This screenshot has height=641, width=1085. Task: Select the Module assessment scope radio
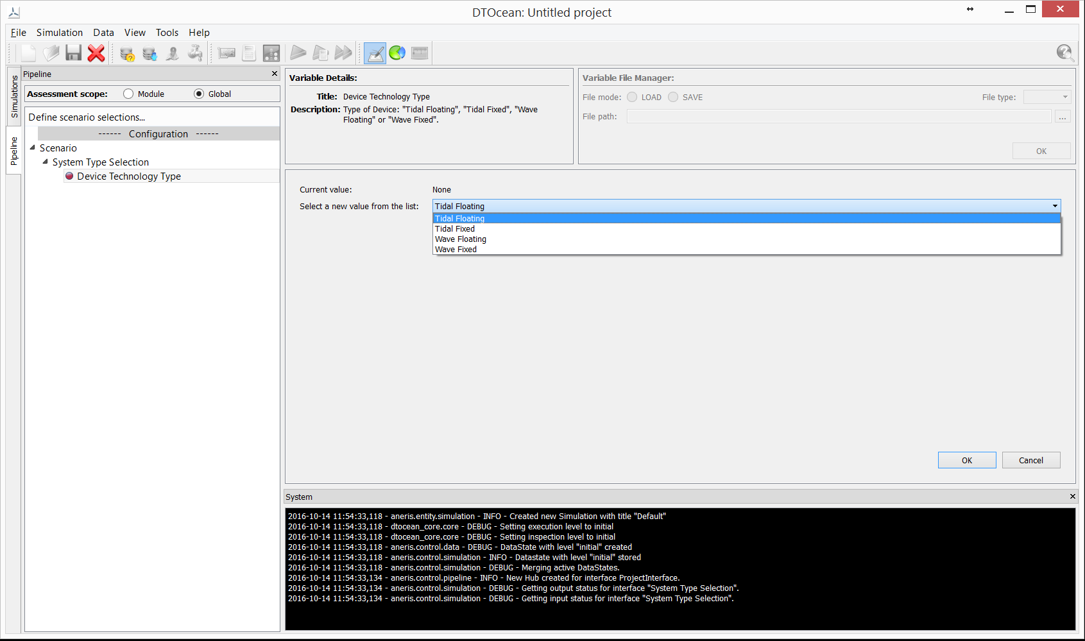pos(128,94)
